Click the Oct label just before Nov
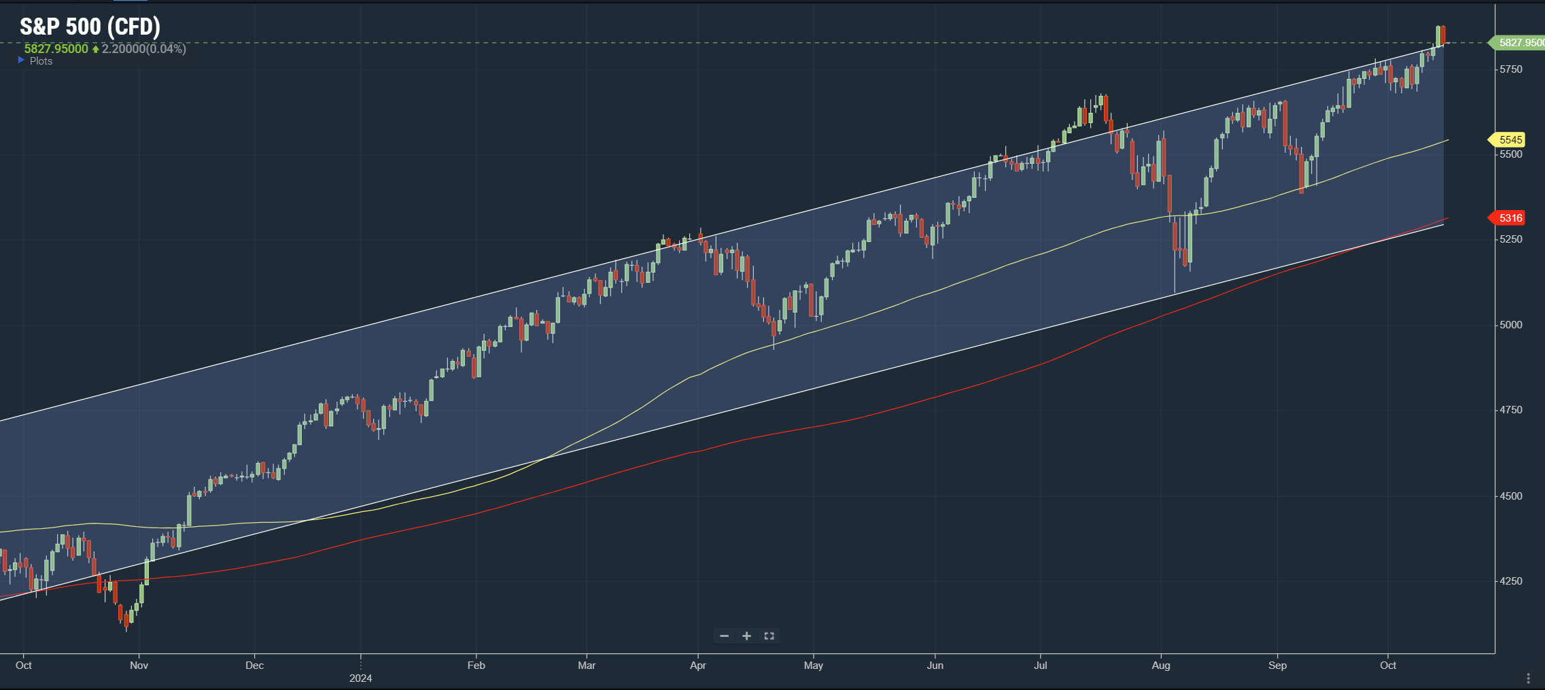 pos(23,666)
